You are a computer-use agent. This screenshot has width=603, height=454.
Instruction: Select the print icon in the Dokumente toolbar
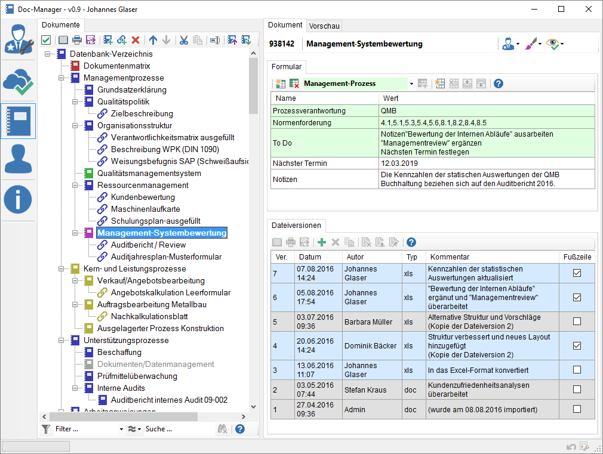[76, 40]
